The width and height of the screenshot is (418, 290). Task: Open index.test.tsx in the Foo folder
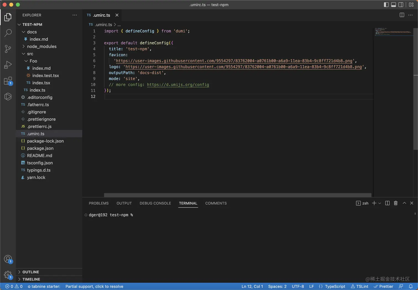point(49,76)
